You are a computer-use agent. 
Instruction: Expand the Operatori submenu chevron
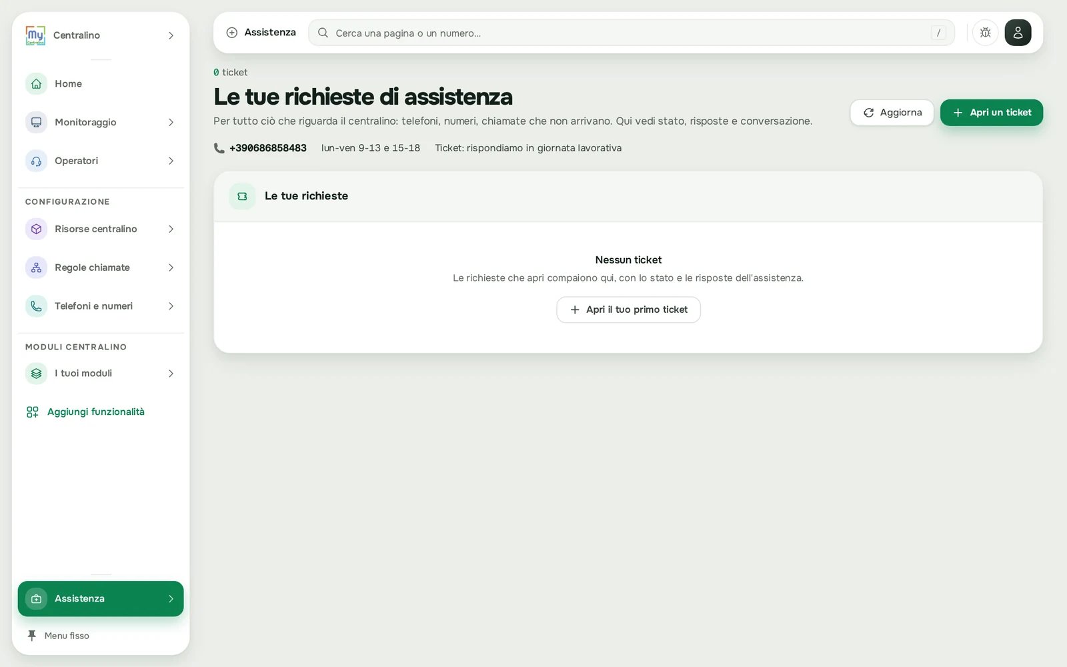tap(171, 161)
